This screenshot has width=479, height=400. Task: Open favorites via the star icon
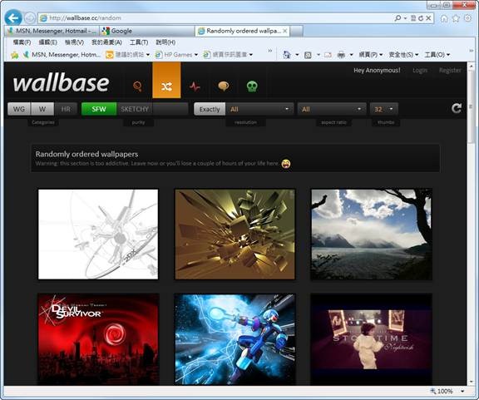(x=456, y=18)
